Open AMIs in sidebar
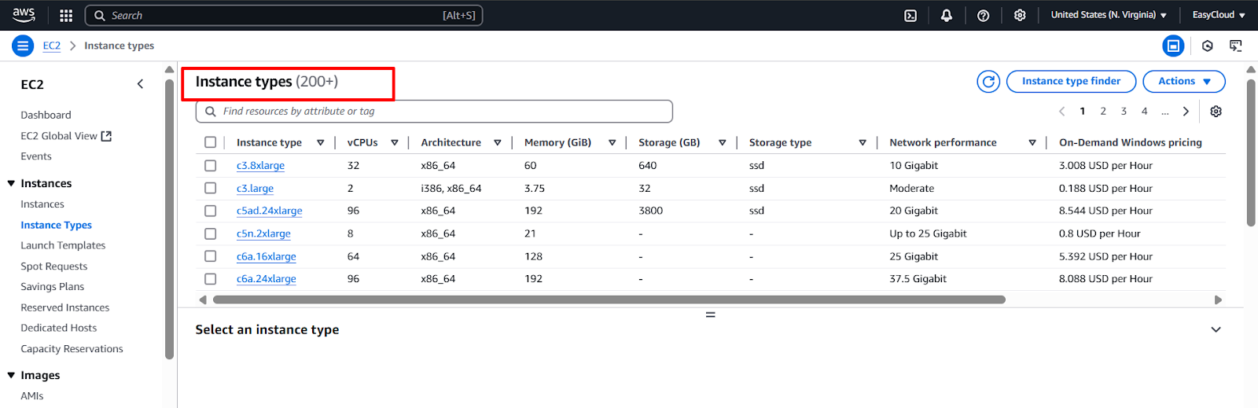The image size is (1258, 408). coord(32,396)
